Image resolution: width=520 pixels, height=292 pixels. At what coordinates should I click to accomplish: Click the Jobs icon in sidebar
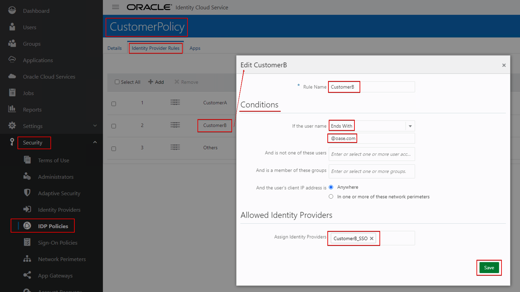(x=12, y=92)
